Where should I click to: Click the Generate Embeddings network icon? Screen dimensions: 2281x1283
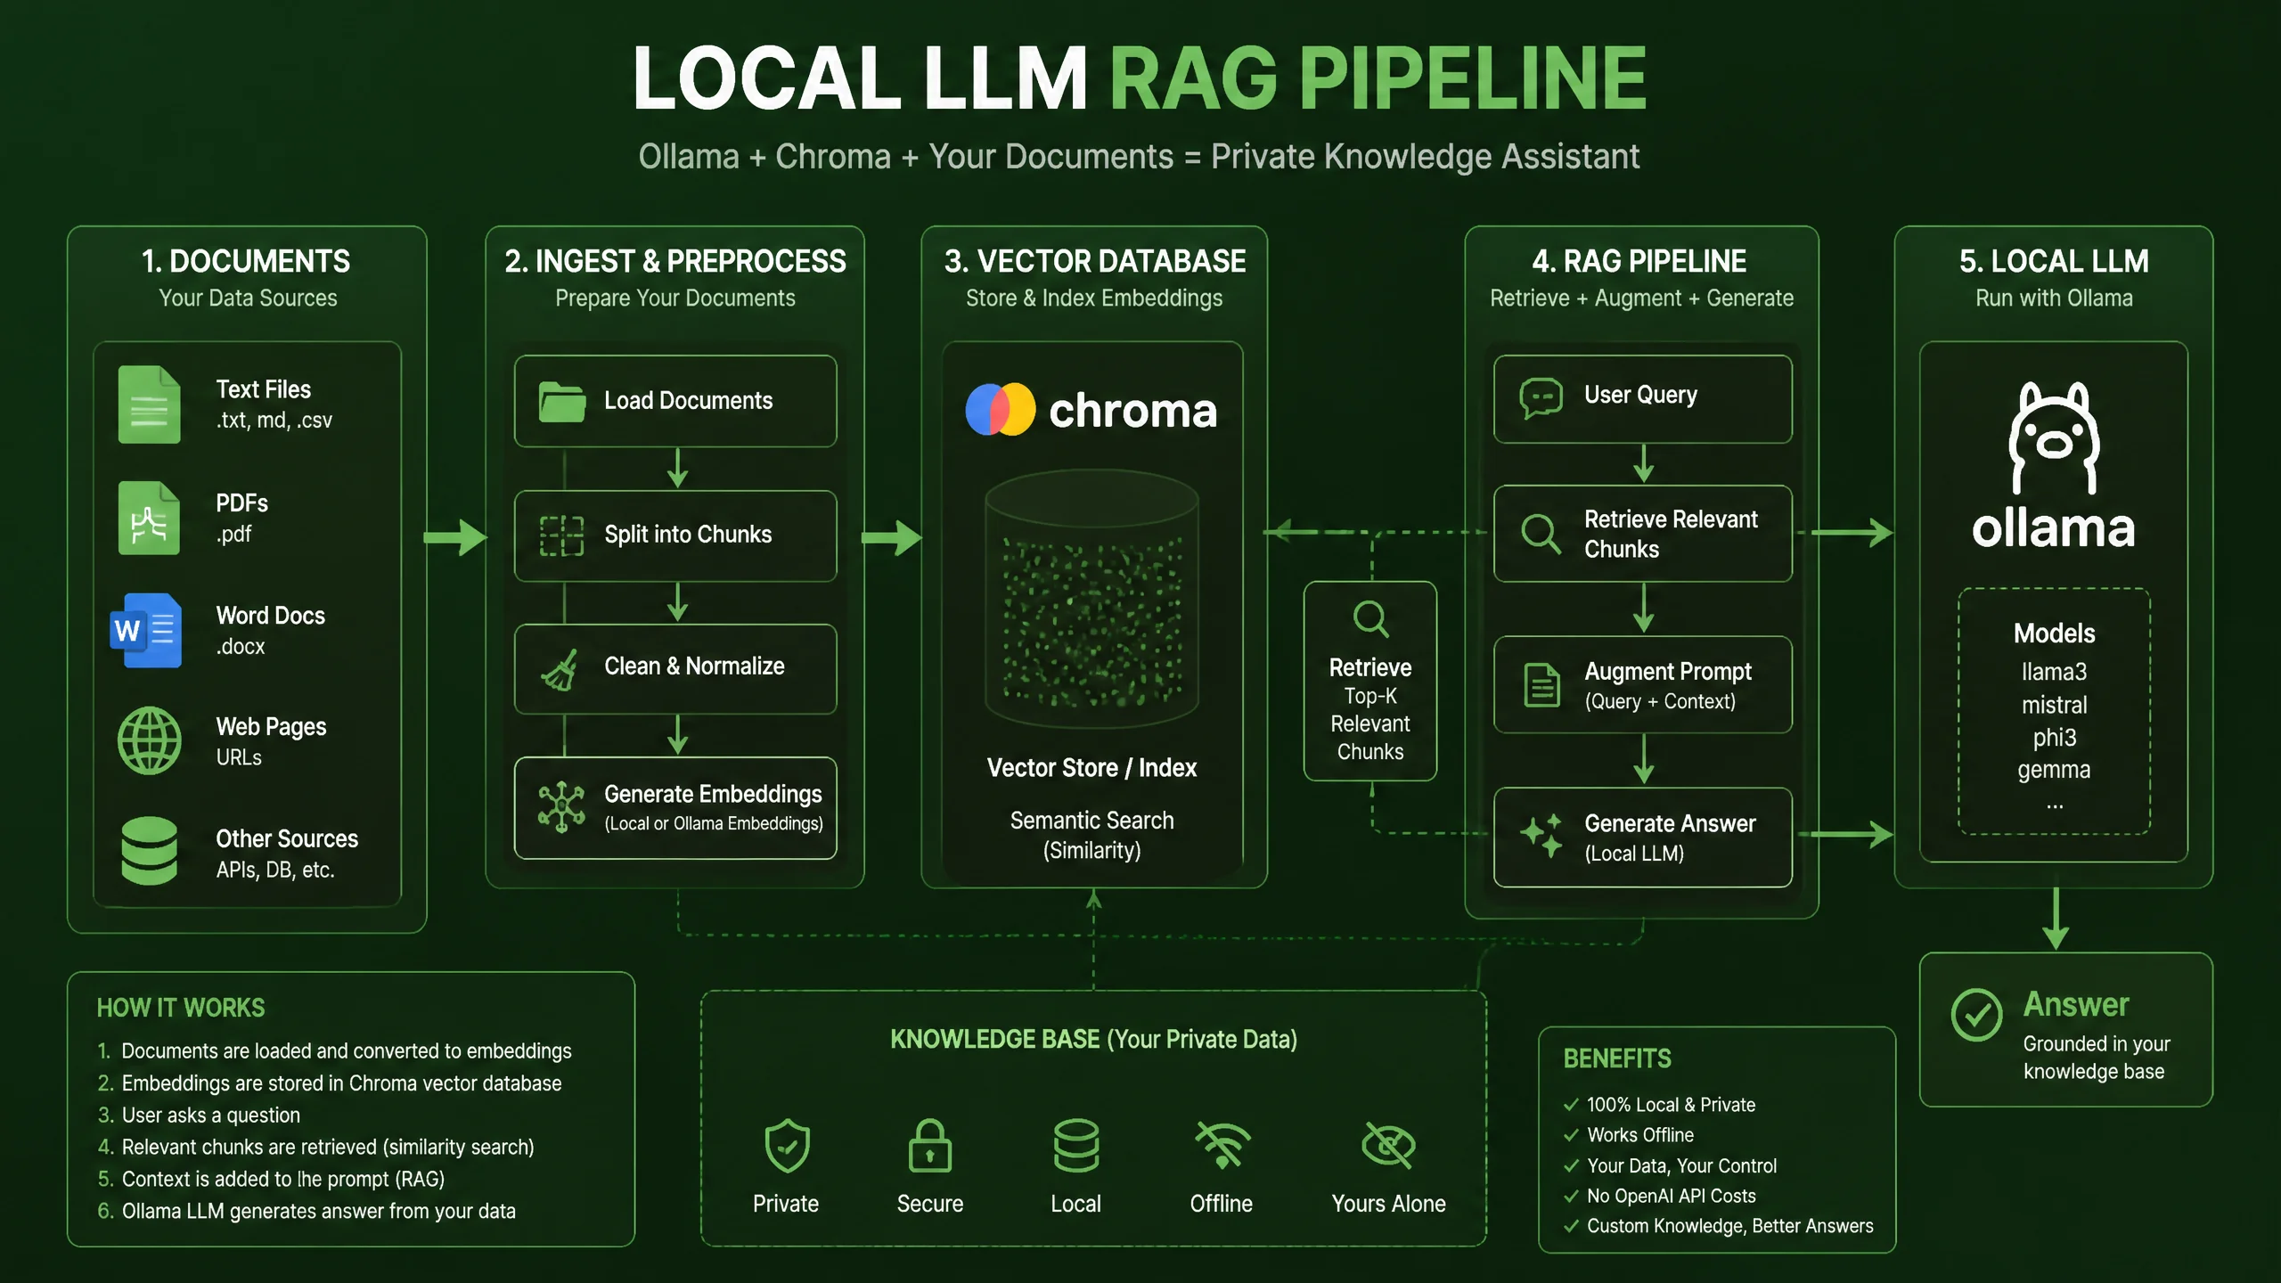click(561, 807)
